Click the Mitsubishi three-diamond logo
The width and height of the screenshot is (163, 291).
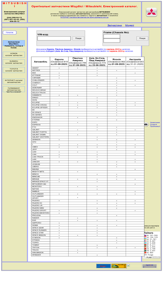(152, 12)
